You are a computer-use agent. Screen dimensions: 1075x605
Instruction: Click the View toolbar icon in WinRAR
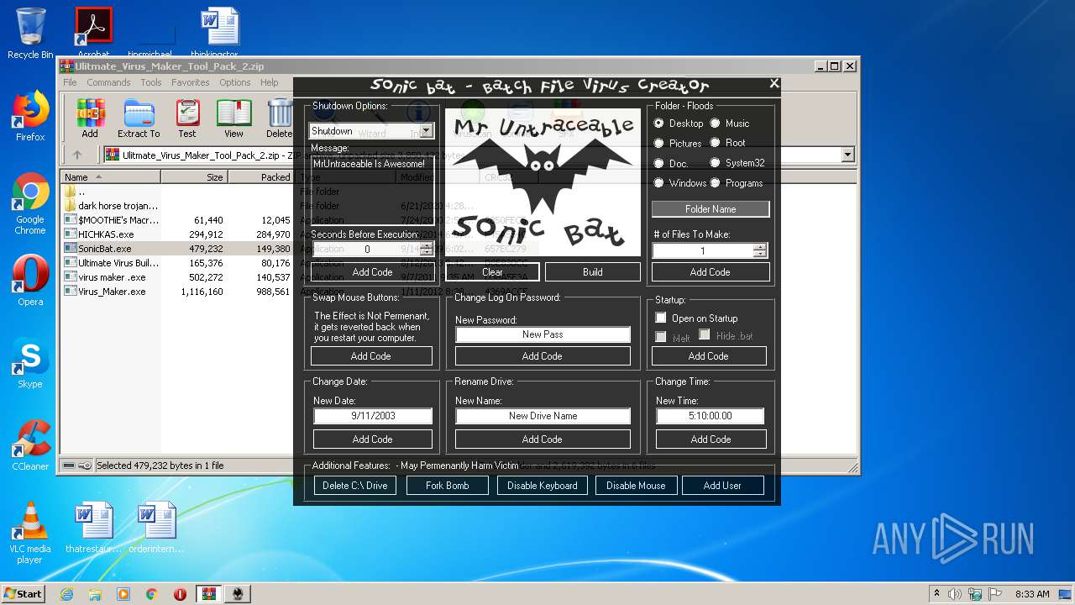[233, 118]
